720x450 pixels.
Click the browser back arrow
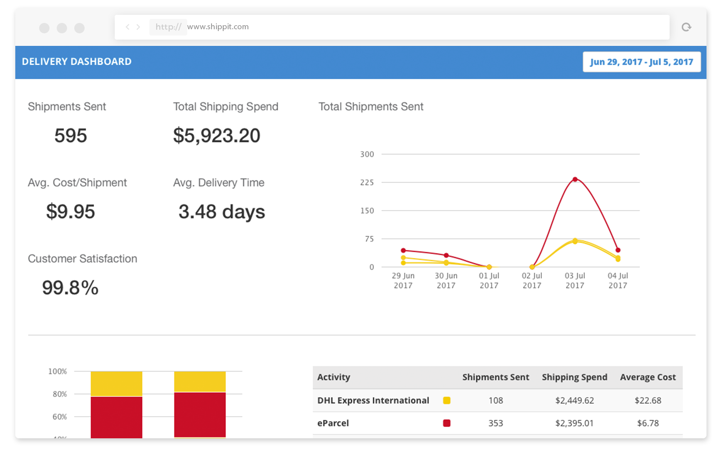[127, 27]
